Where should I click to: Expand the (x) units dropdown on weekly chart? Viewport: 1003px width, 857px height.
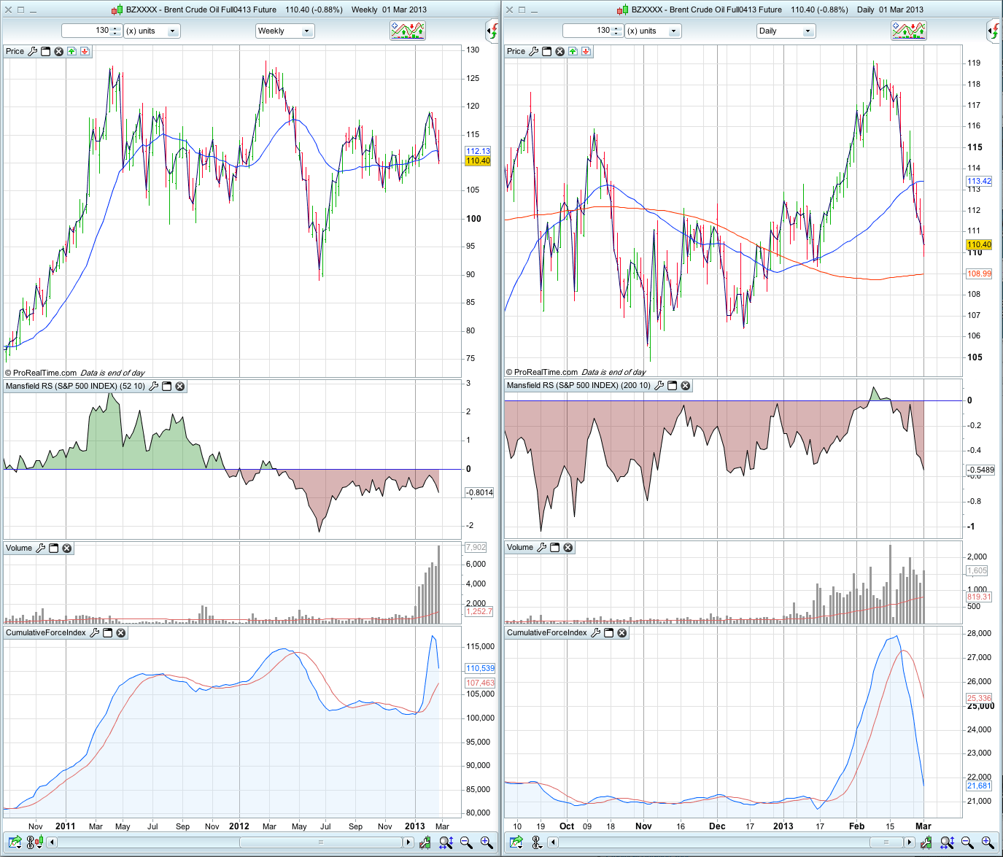[x=152, y=31]
